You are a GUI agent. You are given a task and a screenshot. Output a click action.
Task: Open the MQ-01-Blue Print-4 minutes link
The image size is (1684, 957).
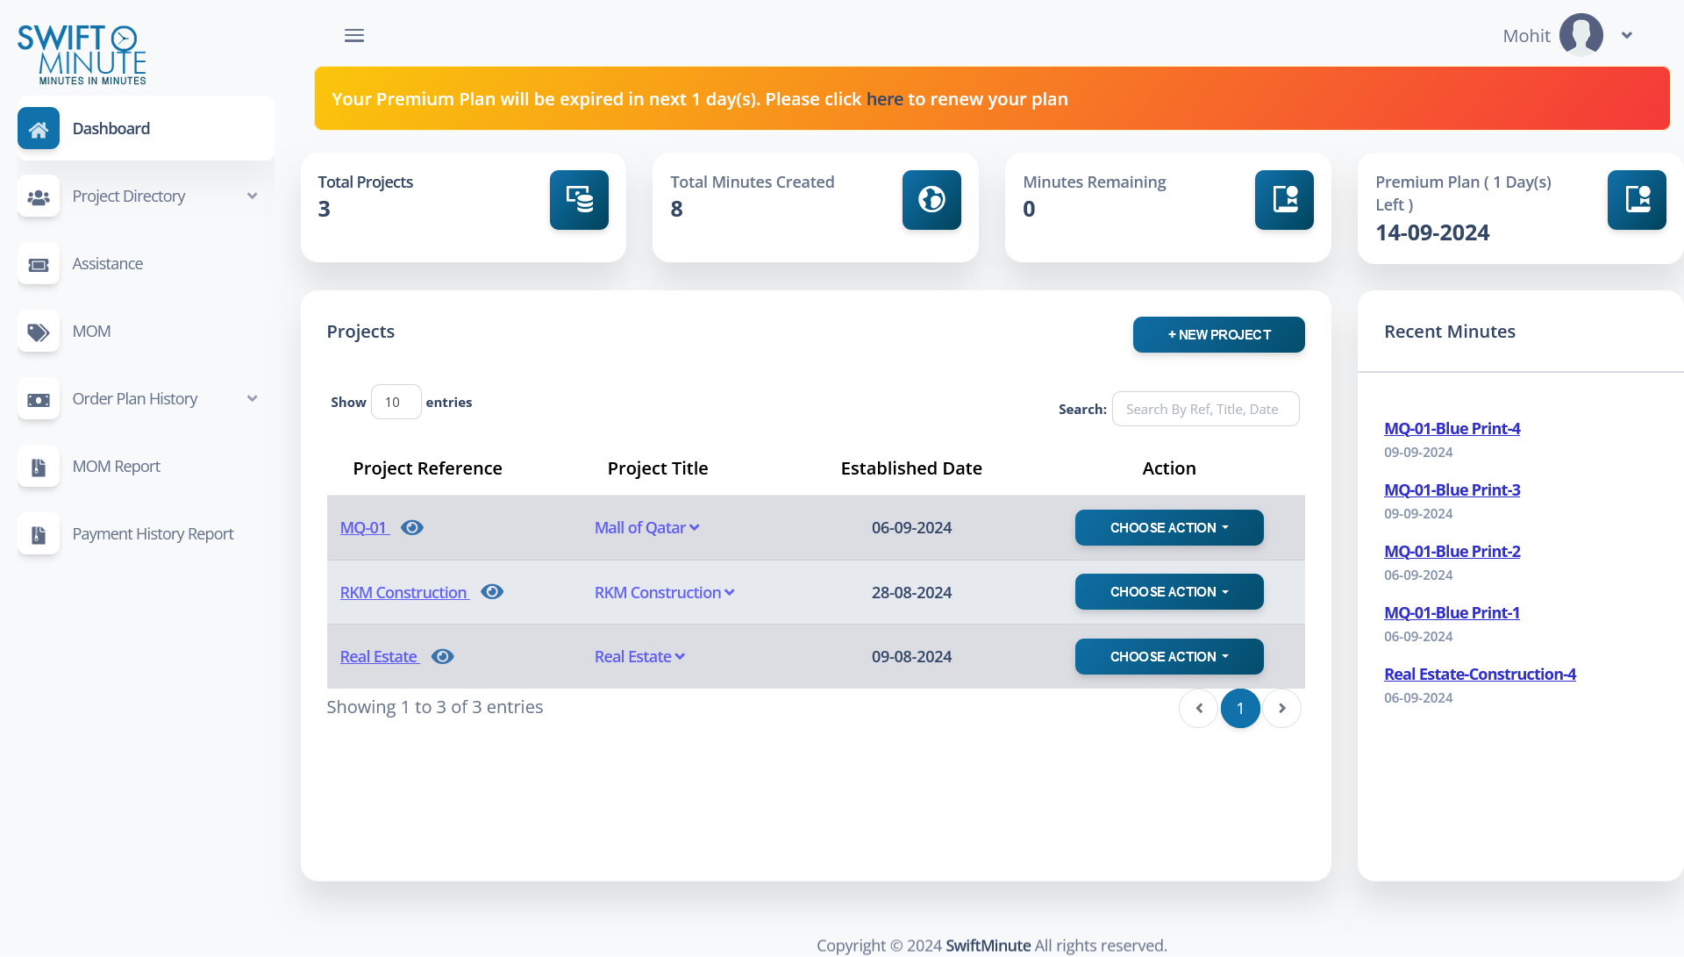pyautogui.click(x=1452, y=429)
